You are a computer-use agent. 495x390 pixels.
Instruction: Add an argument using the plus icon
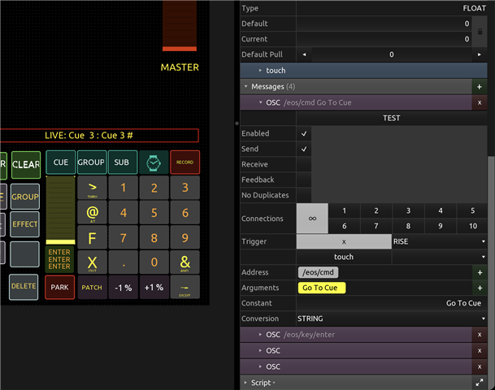[480, 288]
